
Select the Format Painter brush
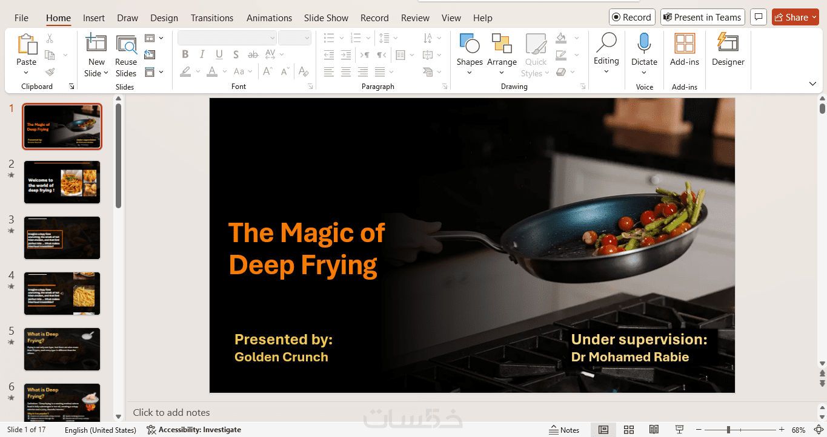coord(50,72)
